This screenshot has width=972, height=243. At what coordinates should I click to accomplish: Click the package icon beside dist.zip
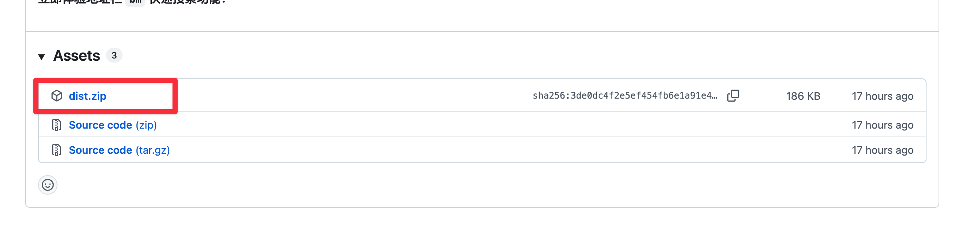click(57, 96)
